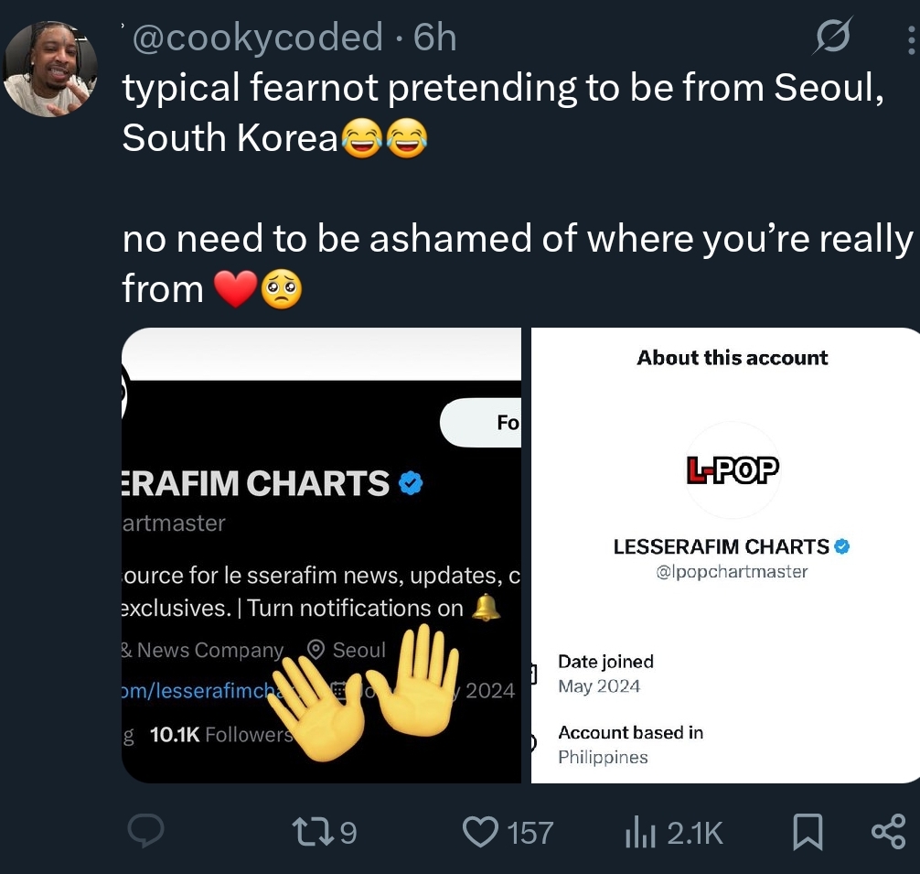The height and width of the screenshot is (874, 920).
Task: Open the left LE SSERAFIM CHARTS profile screenshot
Action: point(322,556)
